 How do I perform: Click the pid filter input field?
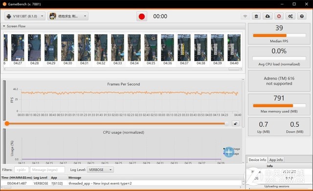[22, 170]
